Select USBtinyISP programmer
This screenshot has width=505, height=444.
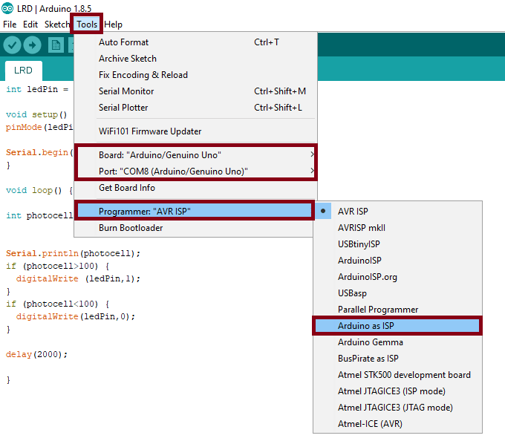click(x=398, y=244)
